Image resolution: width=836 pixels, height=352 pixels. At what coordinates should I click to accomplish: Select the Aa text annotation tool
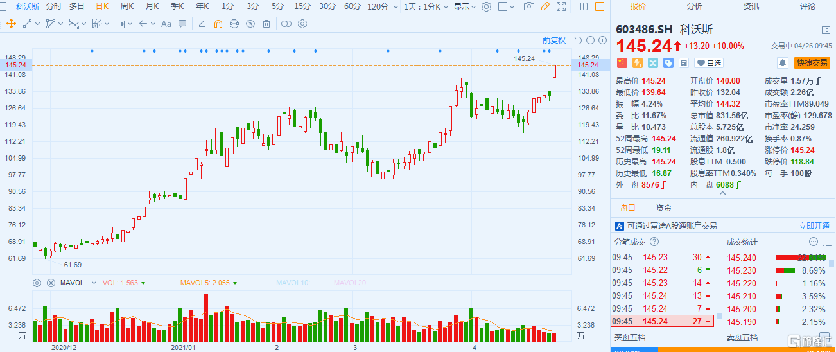(166, 24)
